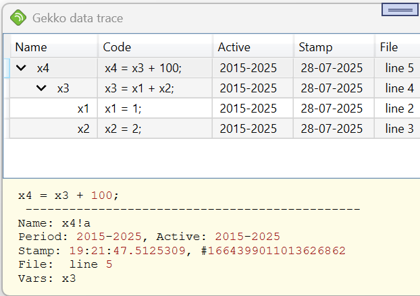420x296 pixels.
Task: Select the x4 row name
Action: click(x=43, y=68)
